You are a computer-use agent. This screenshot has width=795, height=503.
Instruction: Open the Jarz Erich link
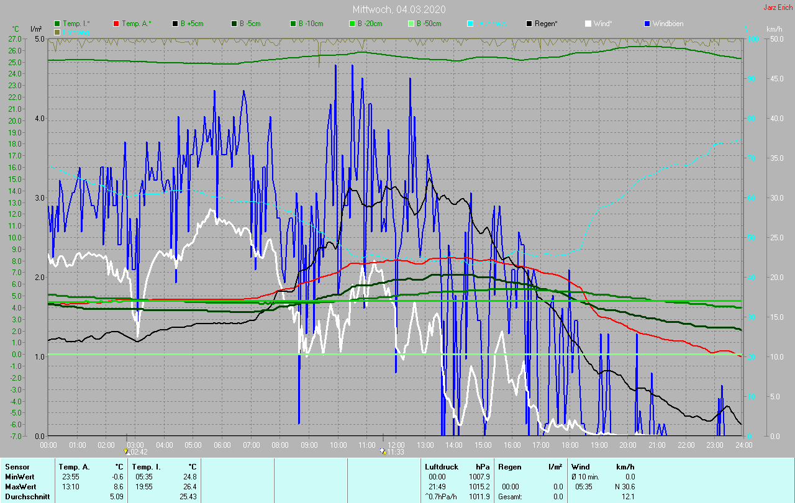(x=778, y=7)
